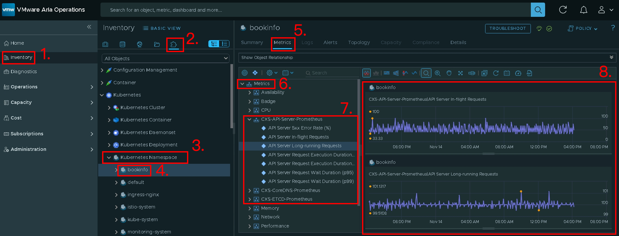Click the green health status icon
The width and height of the screenshot is (619, 236).
click(x=539, y=28)
